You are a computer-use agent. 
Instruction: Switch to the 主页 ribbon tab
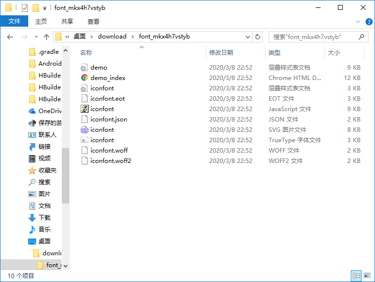point(41,22)
